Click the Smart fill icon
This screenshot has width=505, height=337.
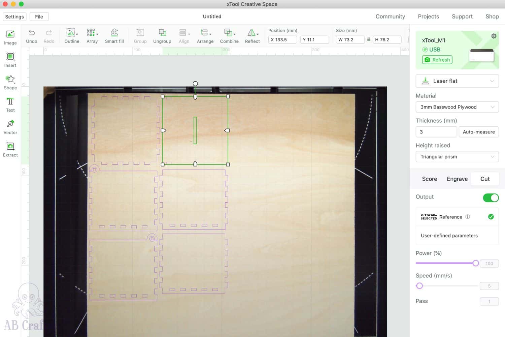114,33
